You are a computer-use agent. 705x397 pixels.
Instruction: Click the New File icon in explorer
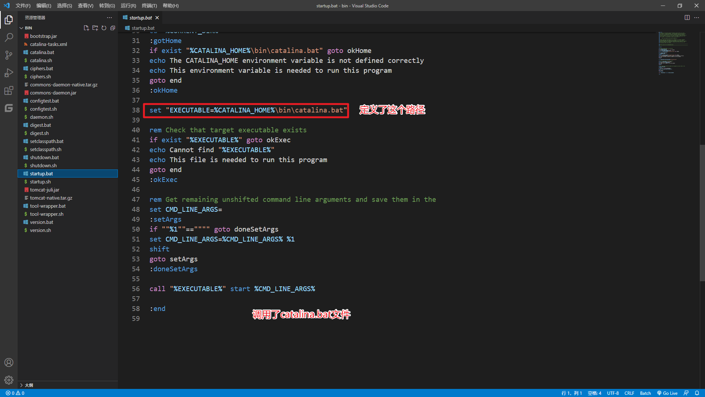point(86,28)
